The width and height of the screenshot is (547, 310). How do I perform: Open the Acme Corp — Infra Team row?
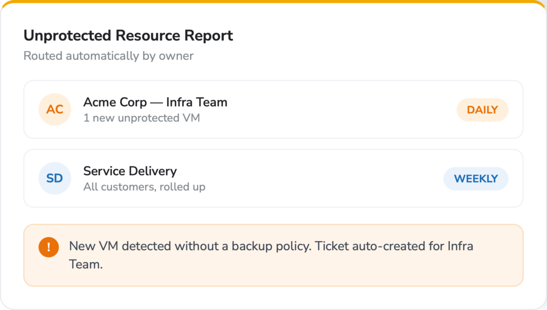pyautogui.click(x=273, y=109)
